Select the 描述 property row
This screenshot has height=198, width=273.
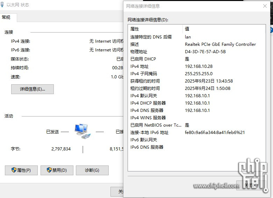point(197,44)
